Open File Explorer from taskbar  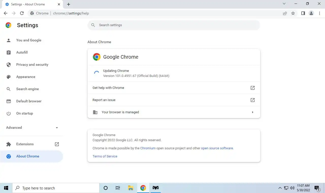[131, 188]
